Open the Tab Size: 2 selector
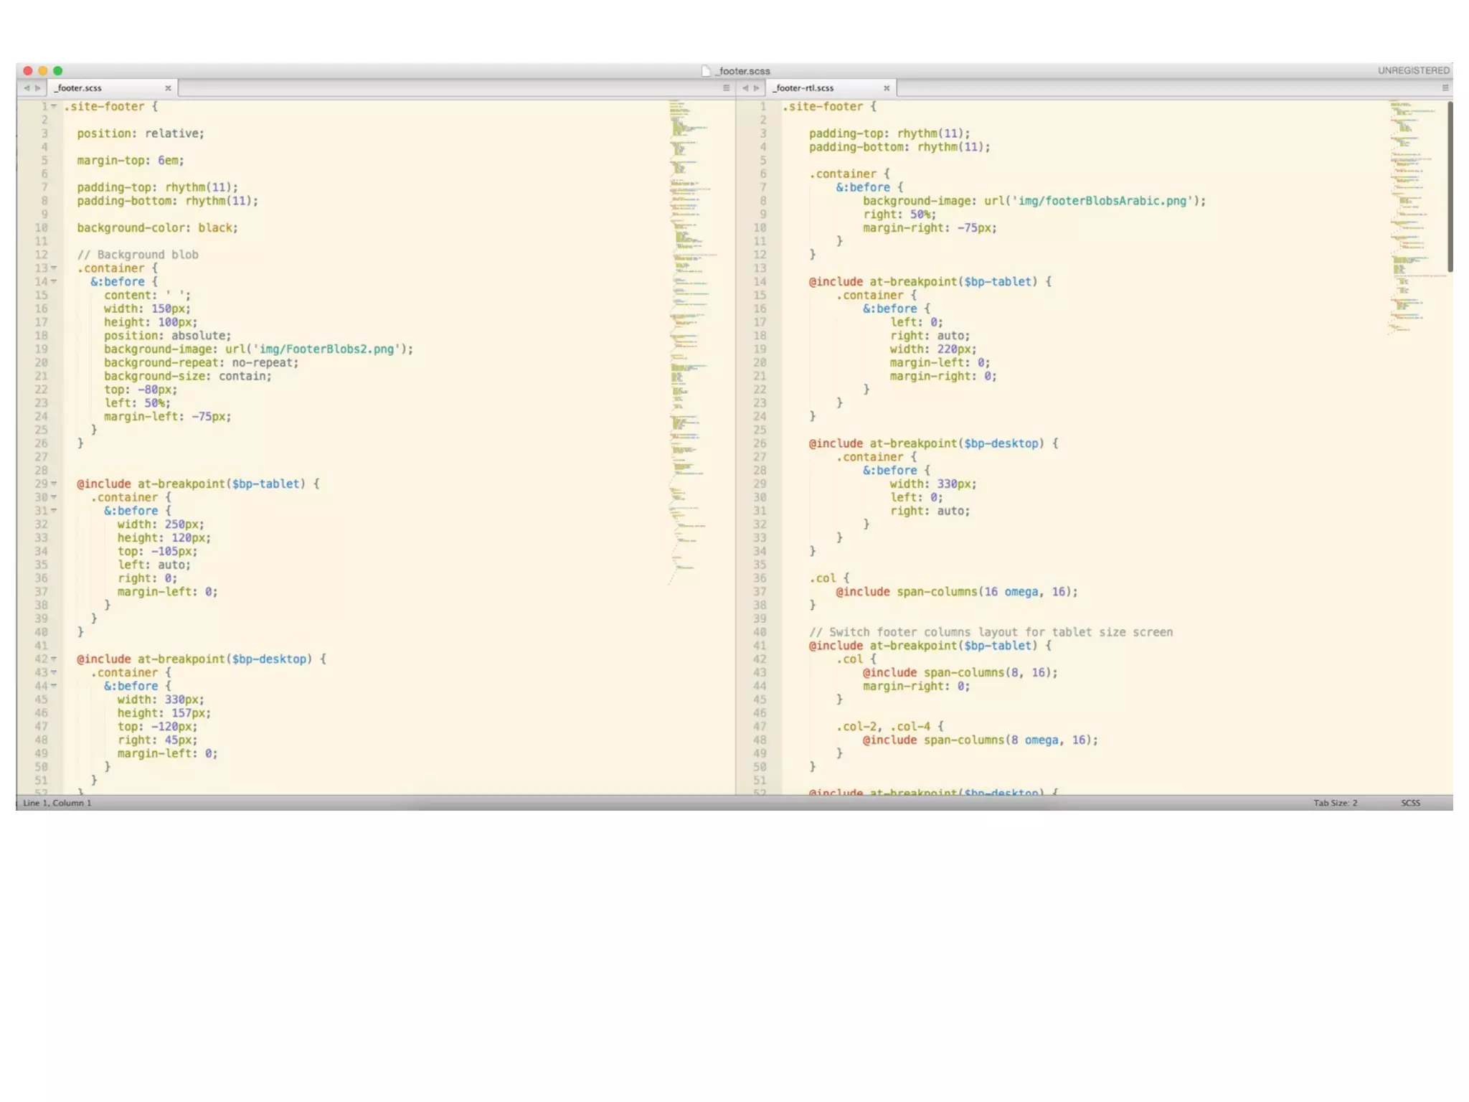1469x1102 pixels. [1335, 803]
